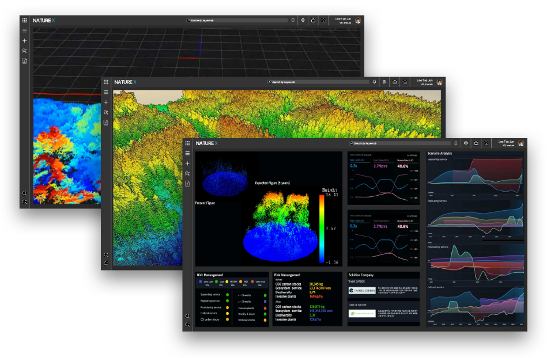This screenshot has width=558, height=358.
Task: Open hamburger menu in back 3D grid window
Action: (25, 31)
